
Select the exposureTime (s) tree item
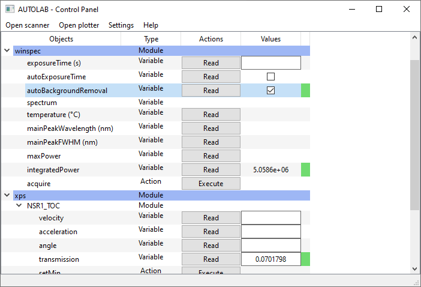click(54, 63)
